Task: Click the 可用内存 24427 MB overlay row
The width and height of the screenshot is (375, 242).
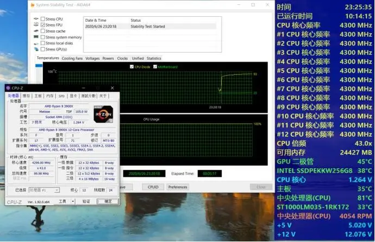Action: pos(324,152)
